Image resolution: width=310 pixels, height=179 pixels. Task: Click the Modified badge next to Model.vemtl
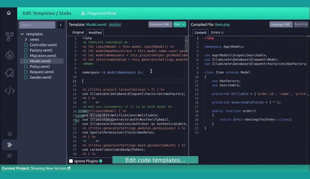[115, 25]
